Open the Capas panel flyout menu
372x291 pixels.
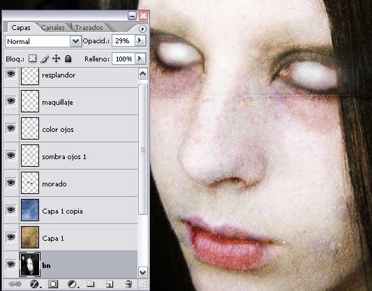coord(142,29)
